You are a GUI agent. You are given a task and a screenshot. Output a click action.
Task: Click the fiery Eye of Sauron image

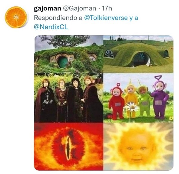(69, 146)
